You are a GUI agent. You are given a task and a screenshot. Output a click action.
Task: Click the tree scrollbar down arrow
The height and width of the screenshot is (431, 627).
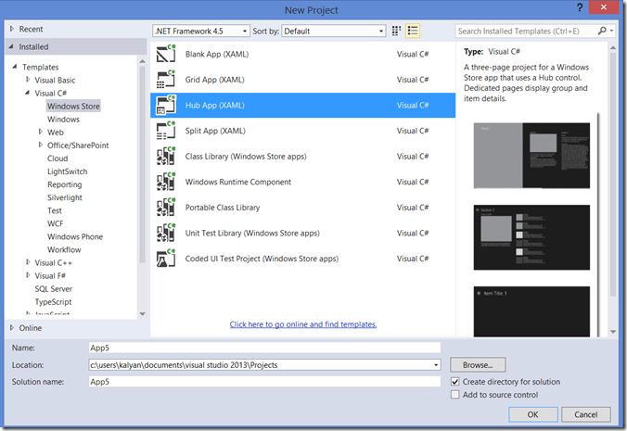coord(142,314)
